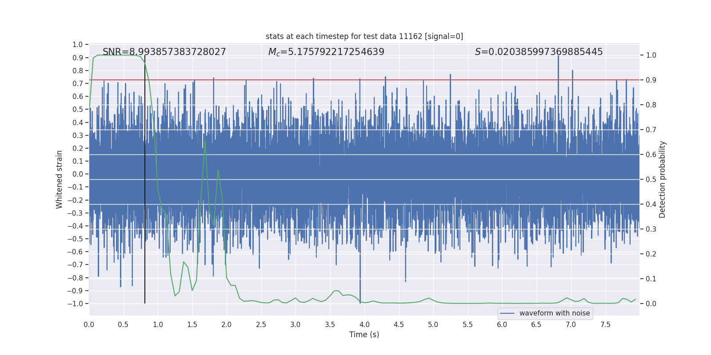
Task: Click the Time axis tick label 1.5
Action: pos(192,325)
